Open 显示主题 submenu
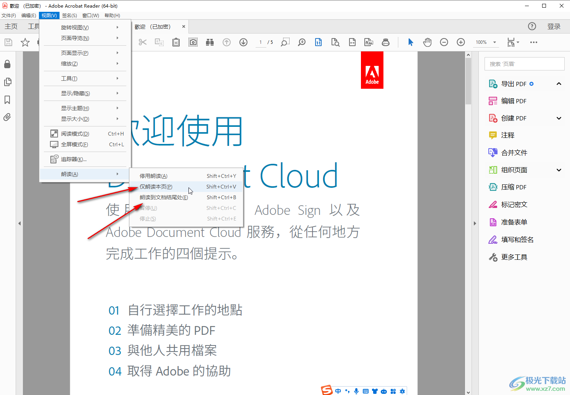 85,108
